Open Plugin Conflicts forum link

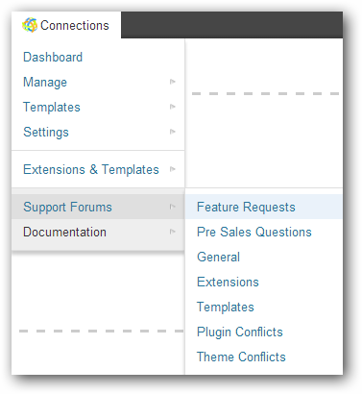[240, 332]
